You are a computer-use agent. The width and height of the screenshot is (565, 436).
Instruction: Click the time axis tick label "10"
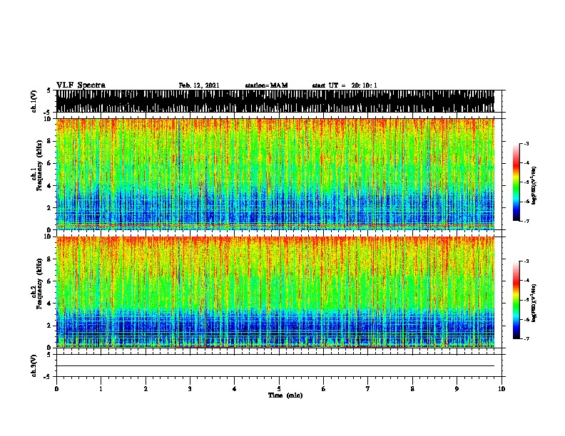[502, 389]
